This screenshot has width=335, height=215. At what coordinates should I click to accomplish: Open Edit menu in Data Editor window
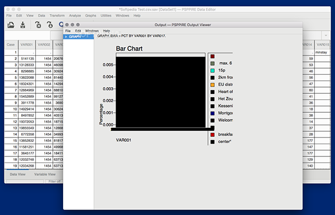(x=19, y=16)
